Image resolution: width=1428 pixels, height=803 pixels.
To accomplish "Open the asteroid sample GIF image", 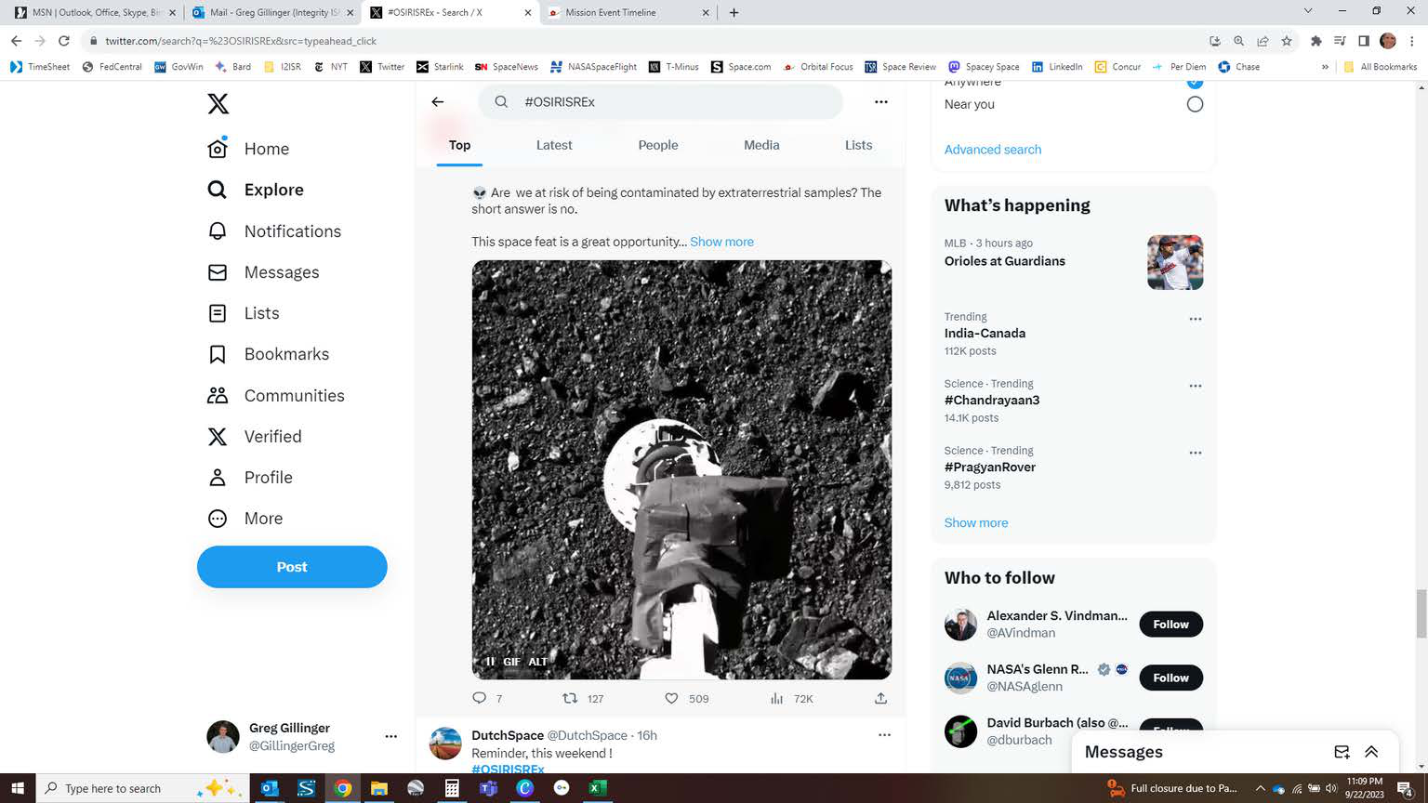I will point(681,469).
